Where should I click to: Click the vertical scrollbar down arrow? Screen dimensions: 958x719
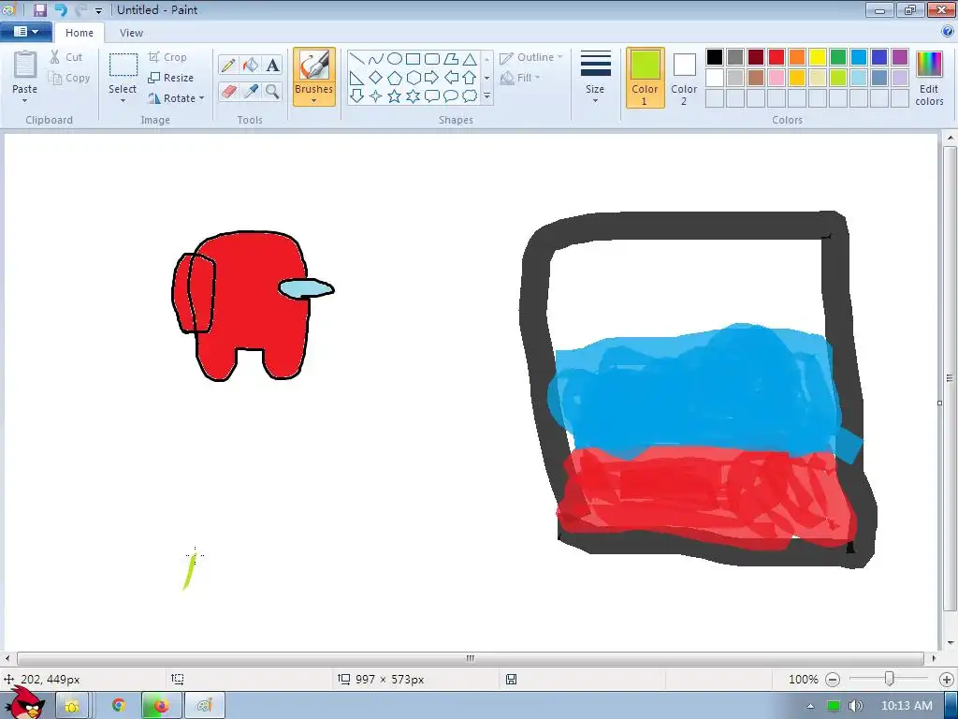(951, 643)
